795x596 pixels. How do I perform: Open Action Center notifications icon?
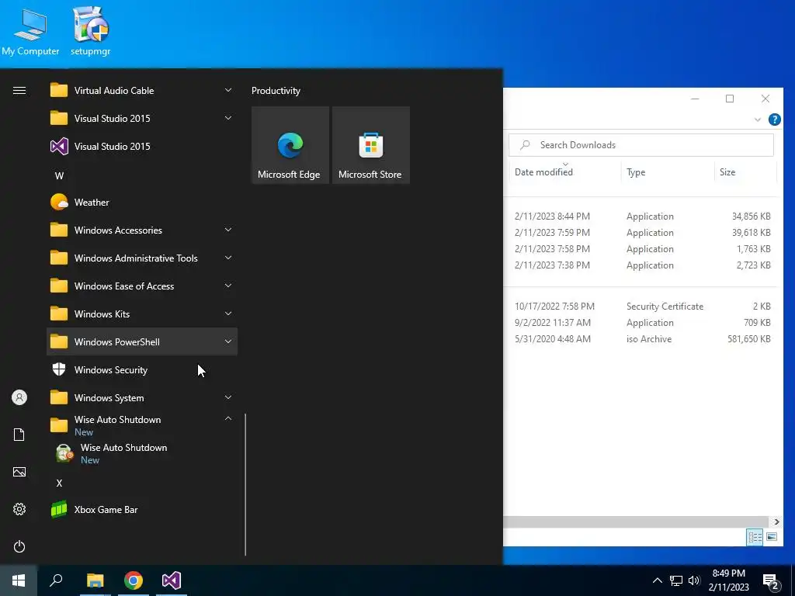(x=771, y=582)
